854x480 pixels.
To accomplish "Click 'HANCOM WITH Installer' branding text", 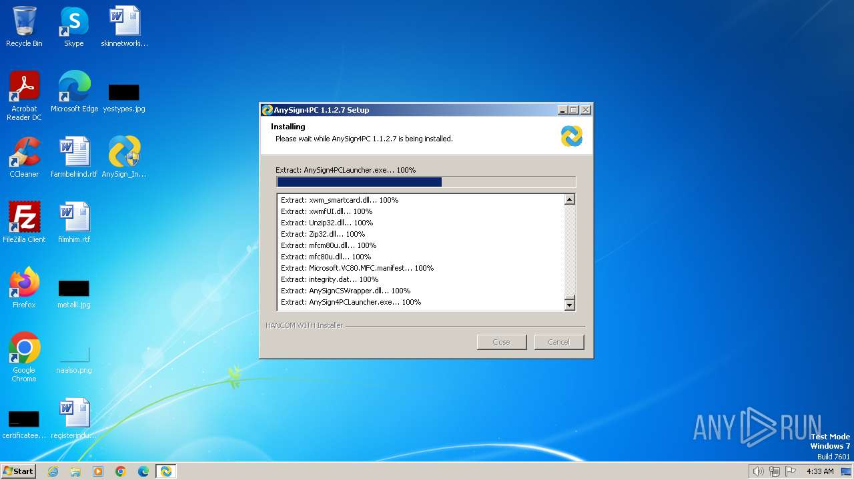I will click(304, 325).
